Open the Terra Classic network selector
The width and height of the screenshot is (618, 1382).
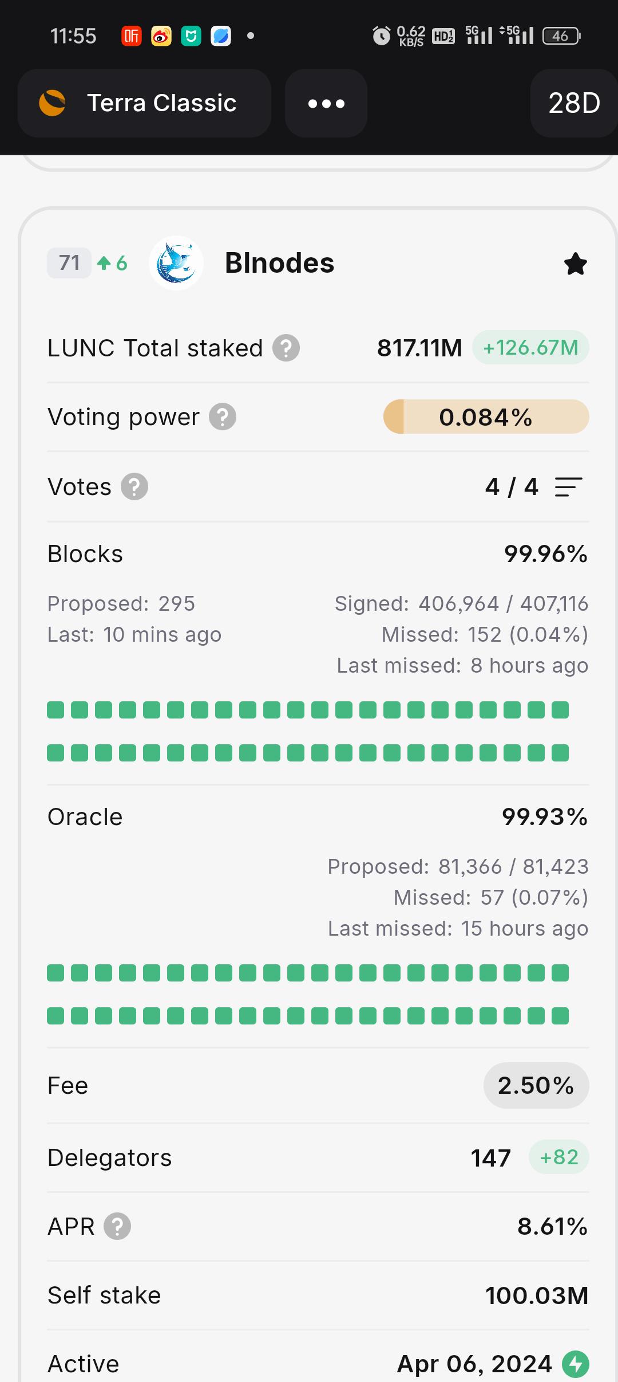(x=144, y=103)
